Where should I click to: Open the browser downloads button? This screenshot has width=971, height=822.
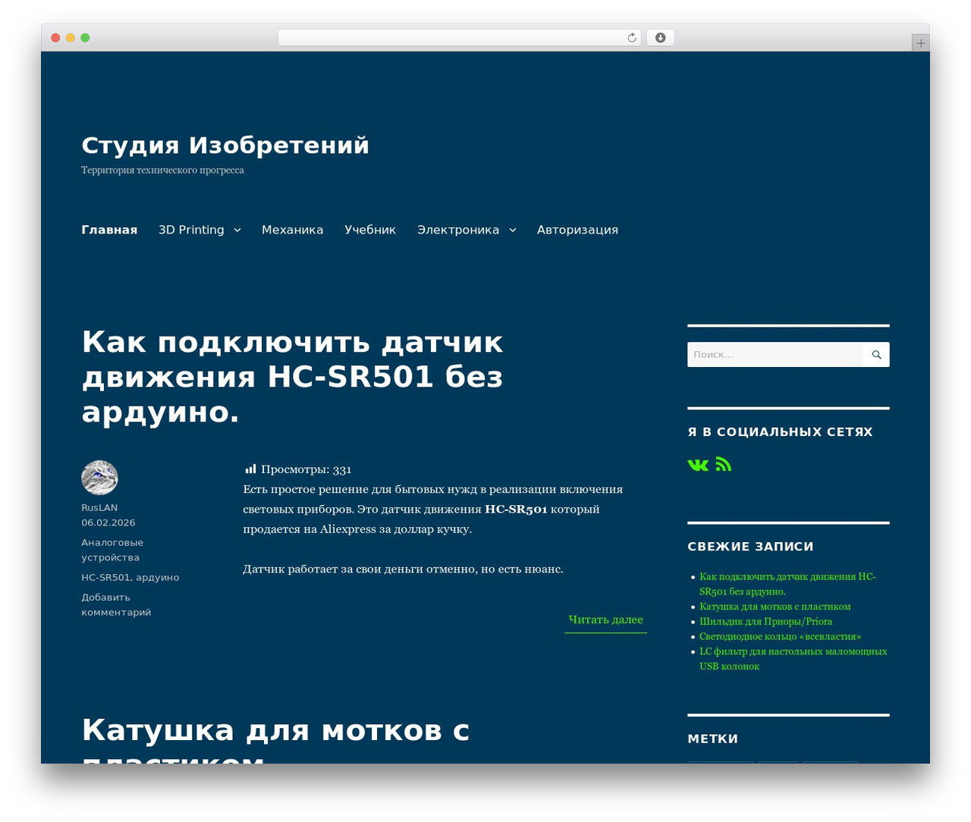pos(660,38)
